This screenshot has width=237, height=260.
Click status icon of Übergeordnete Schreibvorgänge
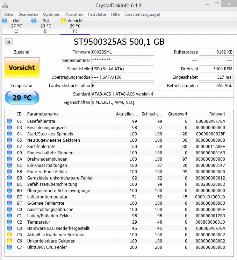pos(9,190)
